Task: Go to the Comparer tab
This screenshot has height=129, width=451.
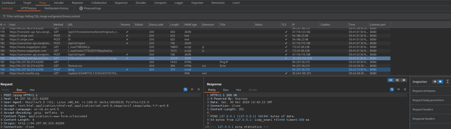Action: (x=160, y=3)
